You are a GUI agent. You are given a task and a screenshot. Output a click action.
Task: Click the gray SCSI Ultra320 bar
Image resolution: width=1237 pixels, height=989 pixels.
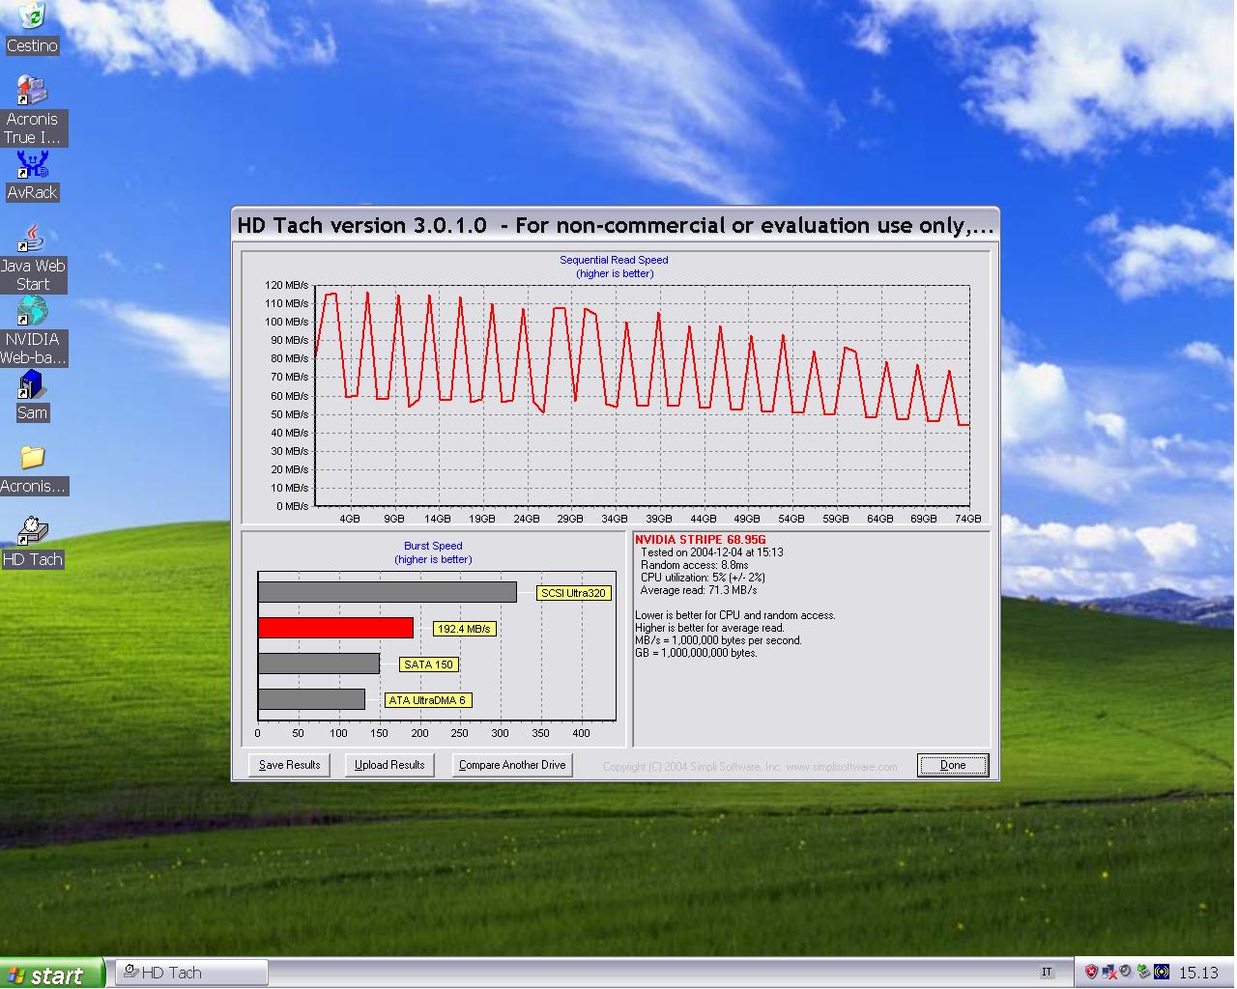[x=388, y=592]
